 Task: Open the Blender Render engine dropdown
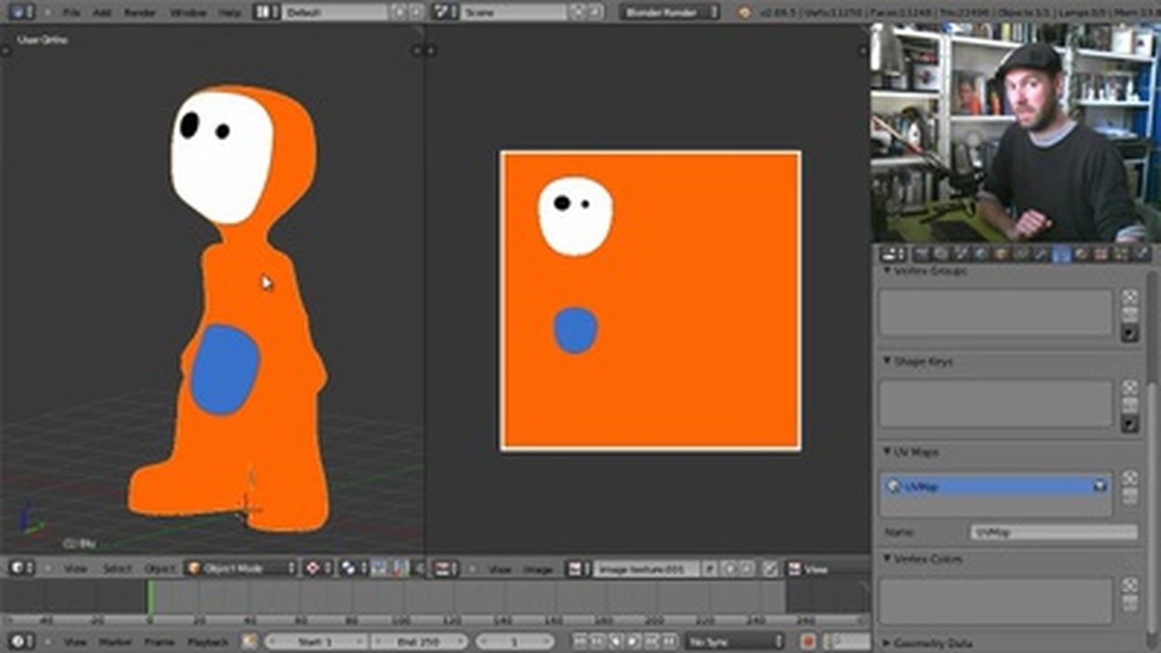669,12
